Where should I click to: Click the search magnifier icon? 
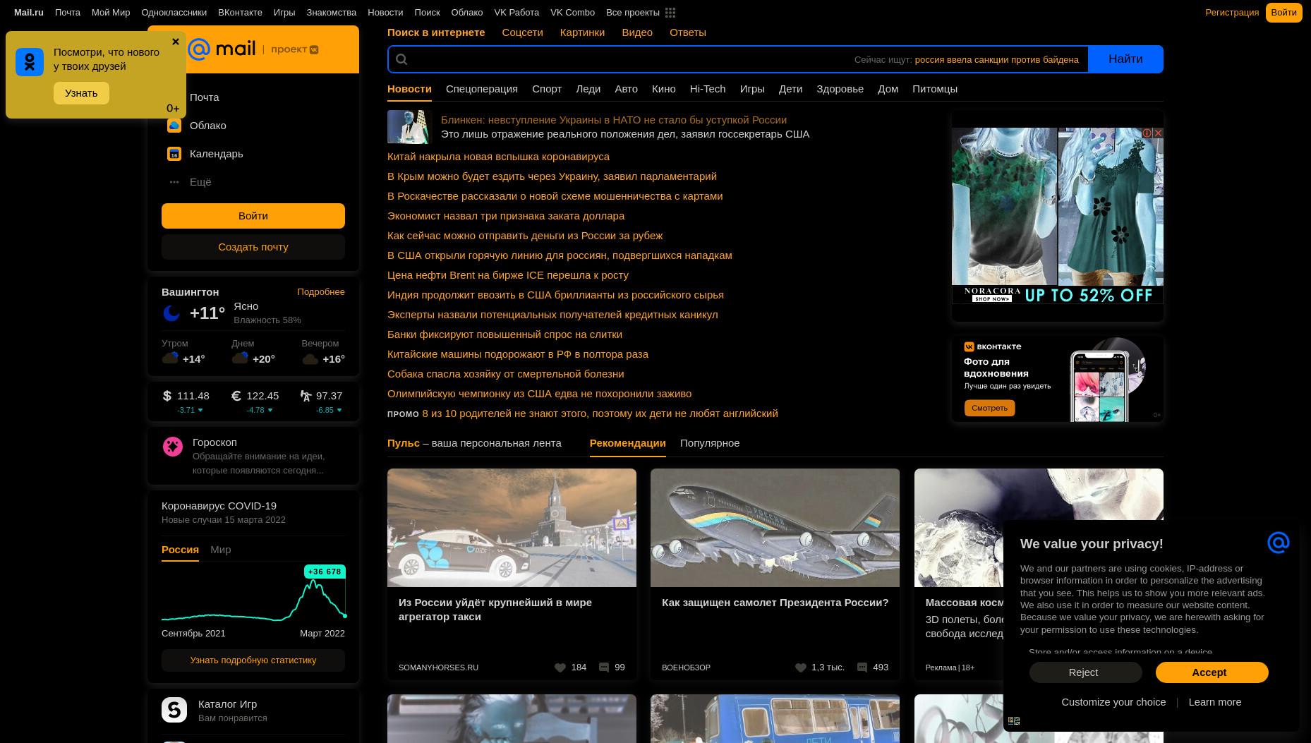pyautogui.click(x=401, y=59)
